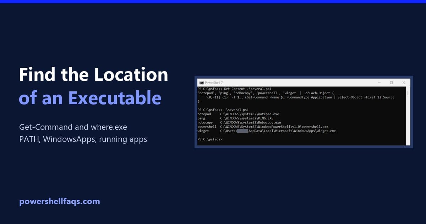Viewport: 426px width, 224px height.
Task: Click the last empty PS C:\psfaqs> prompt
Action: [210, 139]
